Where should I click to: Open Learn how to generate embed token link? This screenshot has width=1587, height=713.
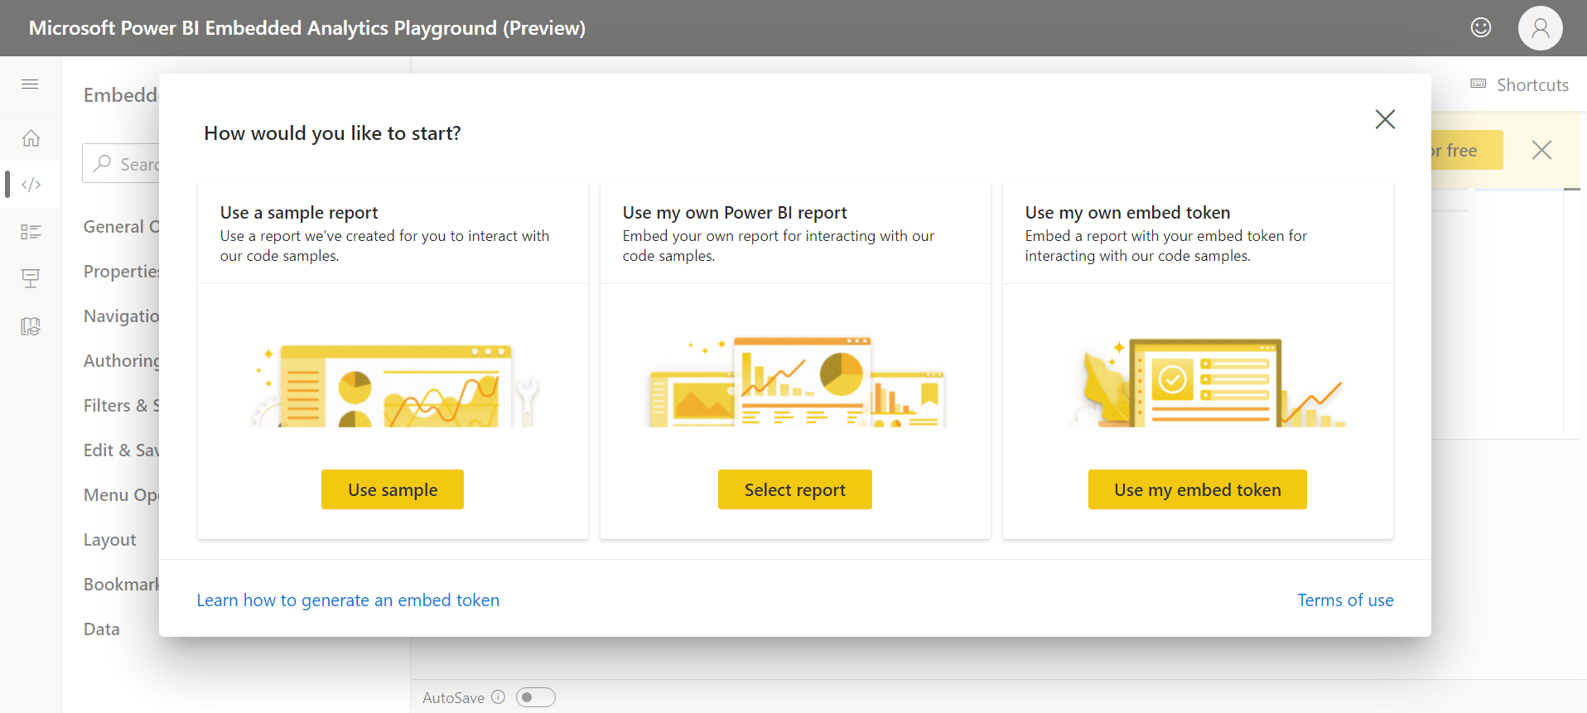pos(348,600)
